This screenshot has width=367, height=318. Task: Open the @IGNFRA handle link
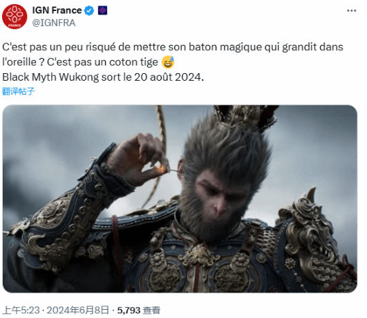tap(54, 23)
